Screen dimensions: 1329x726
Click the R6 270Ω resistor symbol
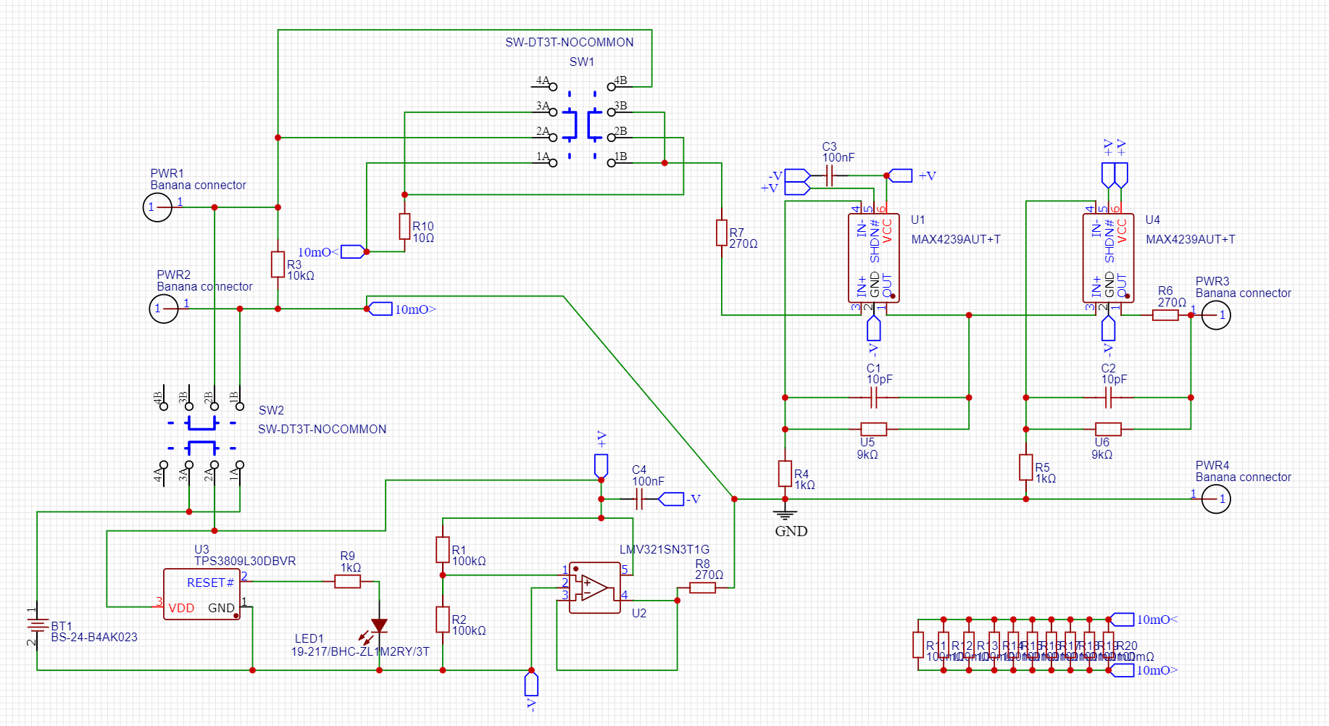1165,315
